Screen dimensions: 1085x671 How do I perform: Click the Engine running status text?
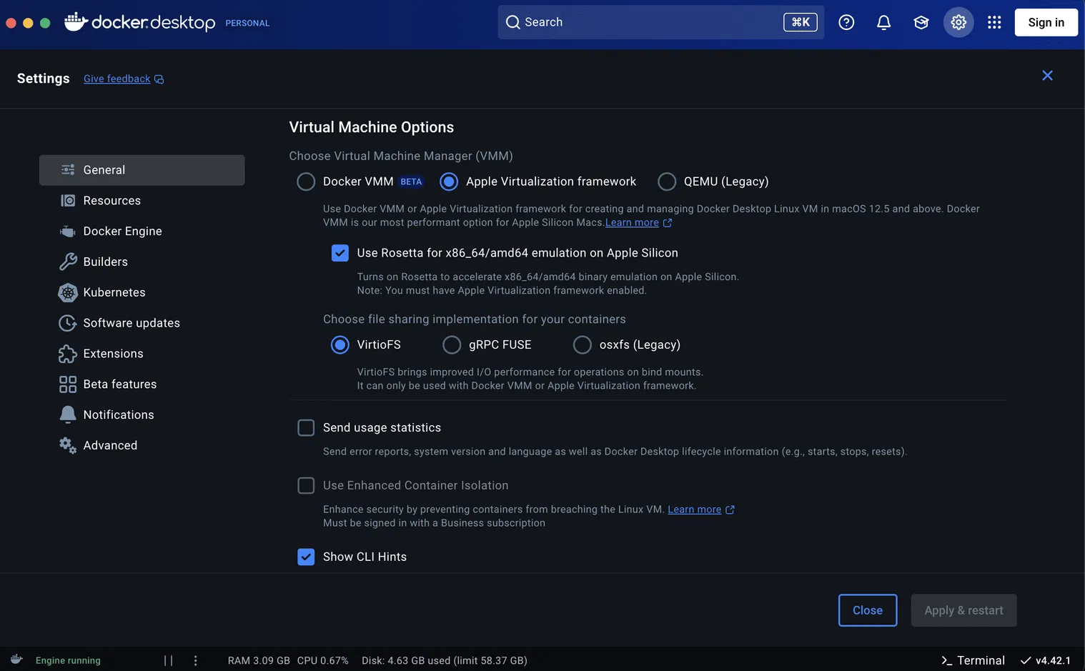coord(68,660)
